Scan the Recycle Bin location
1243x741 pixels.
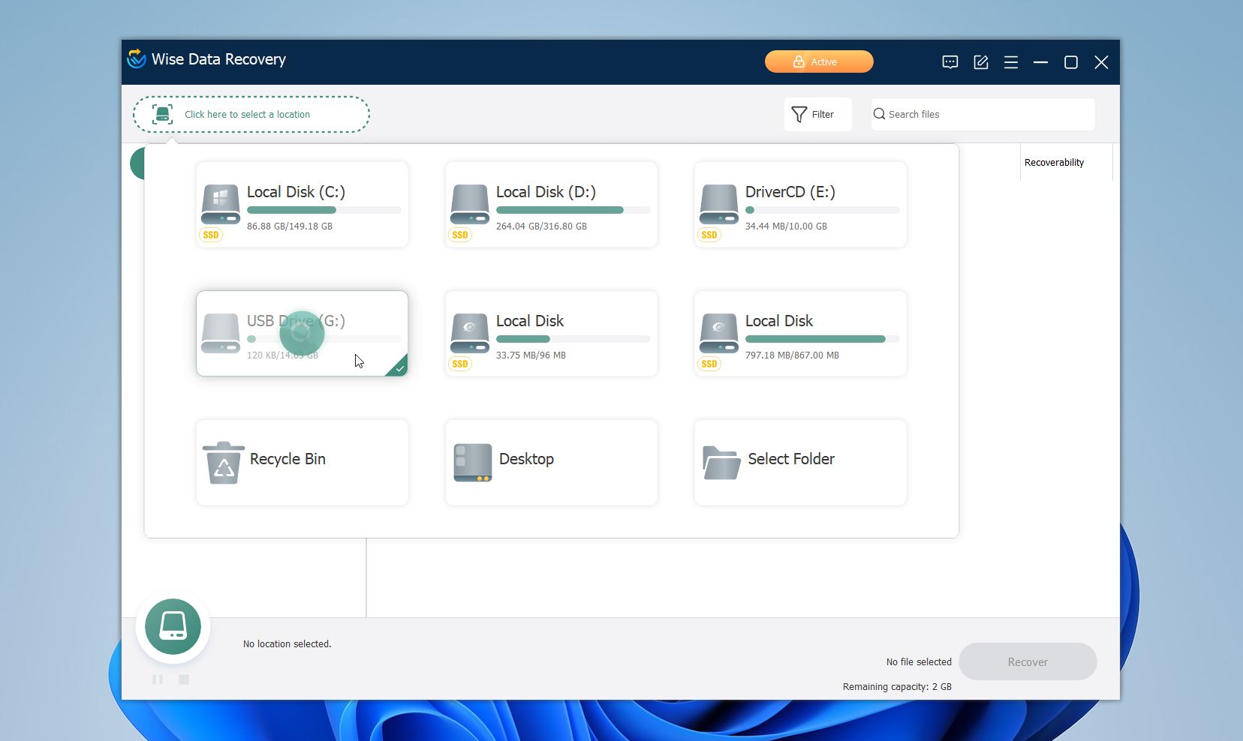[x=302, y=462]
